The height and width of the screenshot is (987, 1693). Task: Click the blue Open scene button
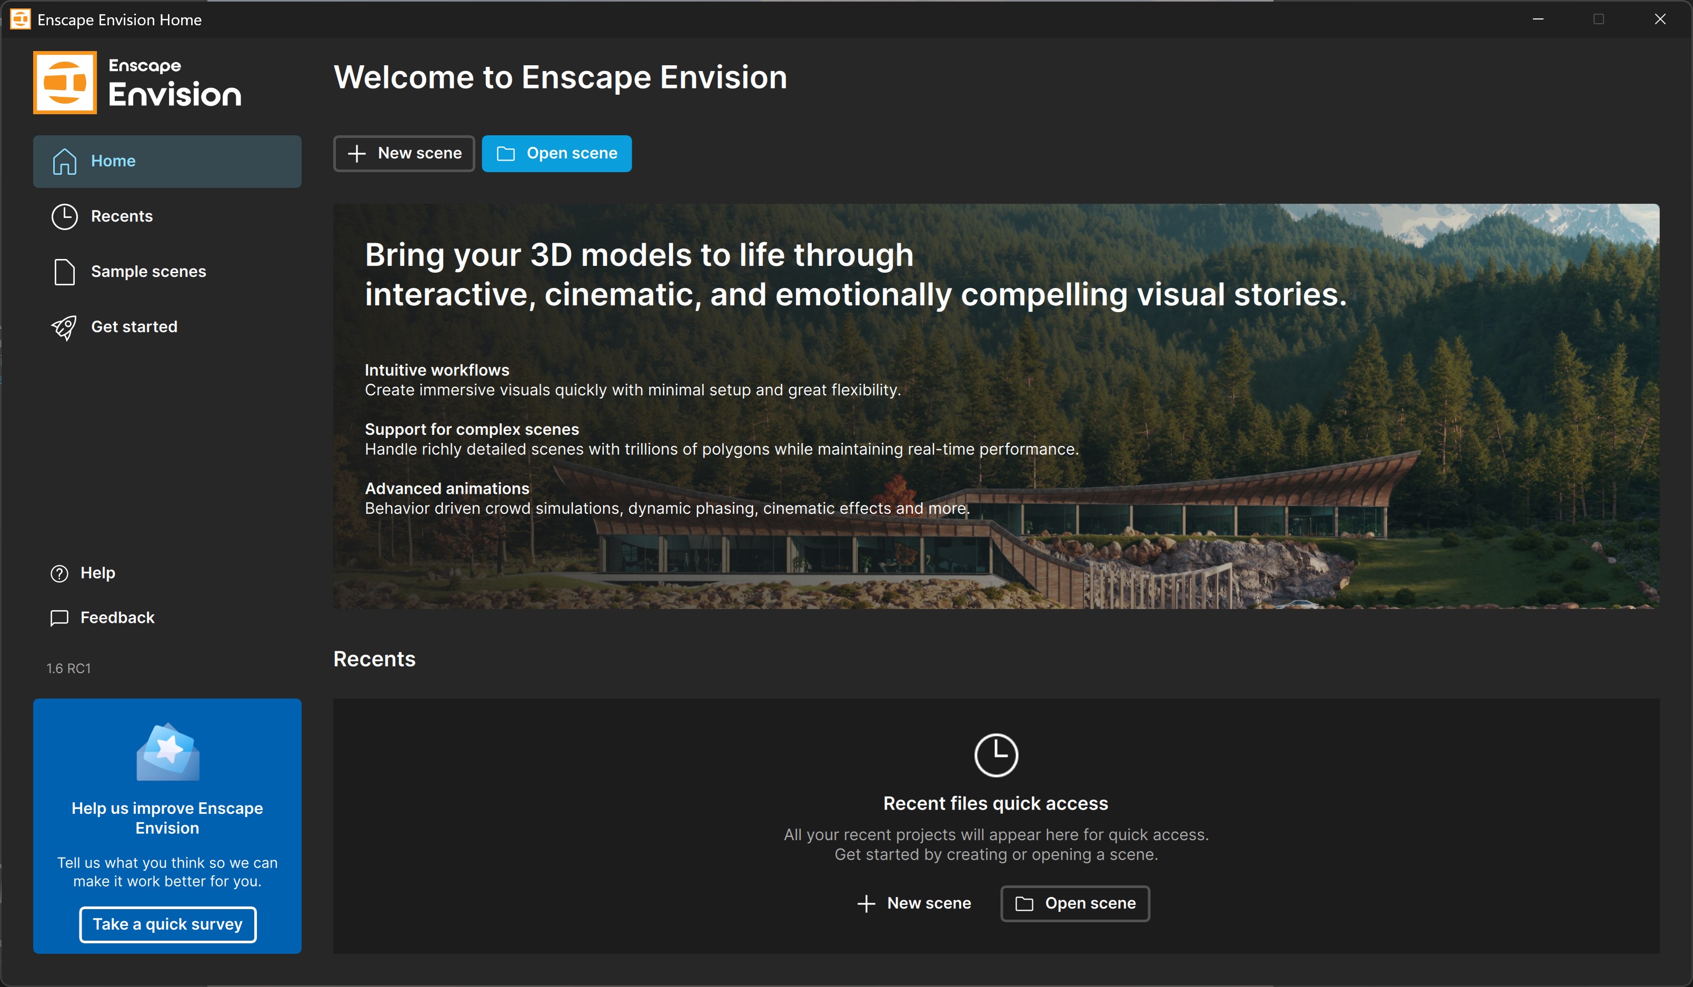[556, 153]
